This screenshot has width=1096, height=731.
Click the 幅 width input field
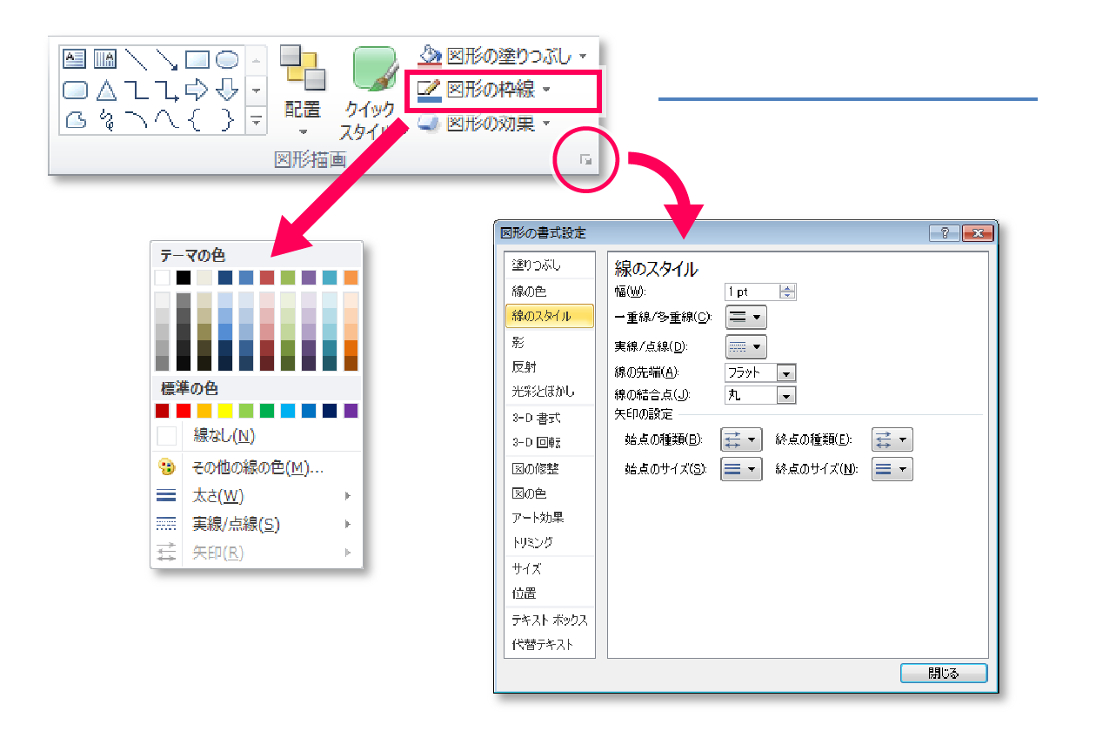(752, 292)
